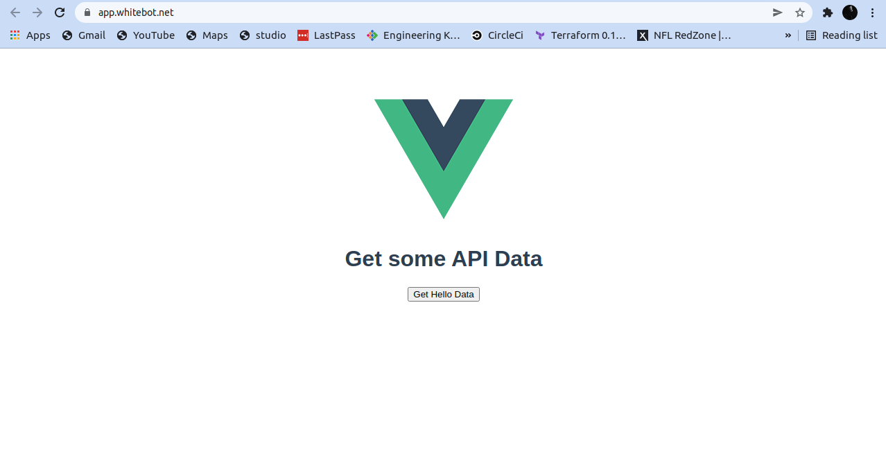Click the browser back arrow

tap(15, 12)
